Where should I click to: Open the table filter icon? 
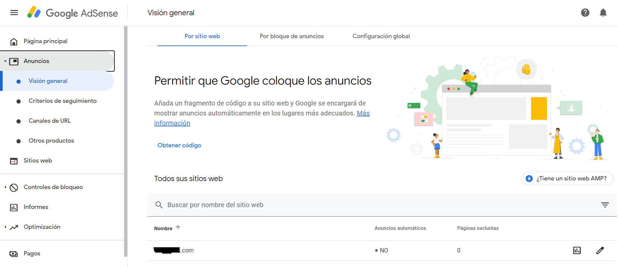tap(605, 205)
